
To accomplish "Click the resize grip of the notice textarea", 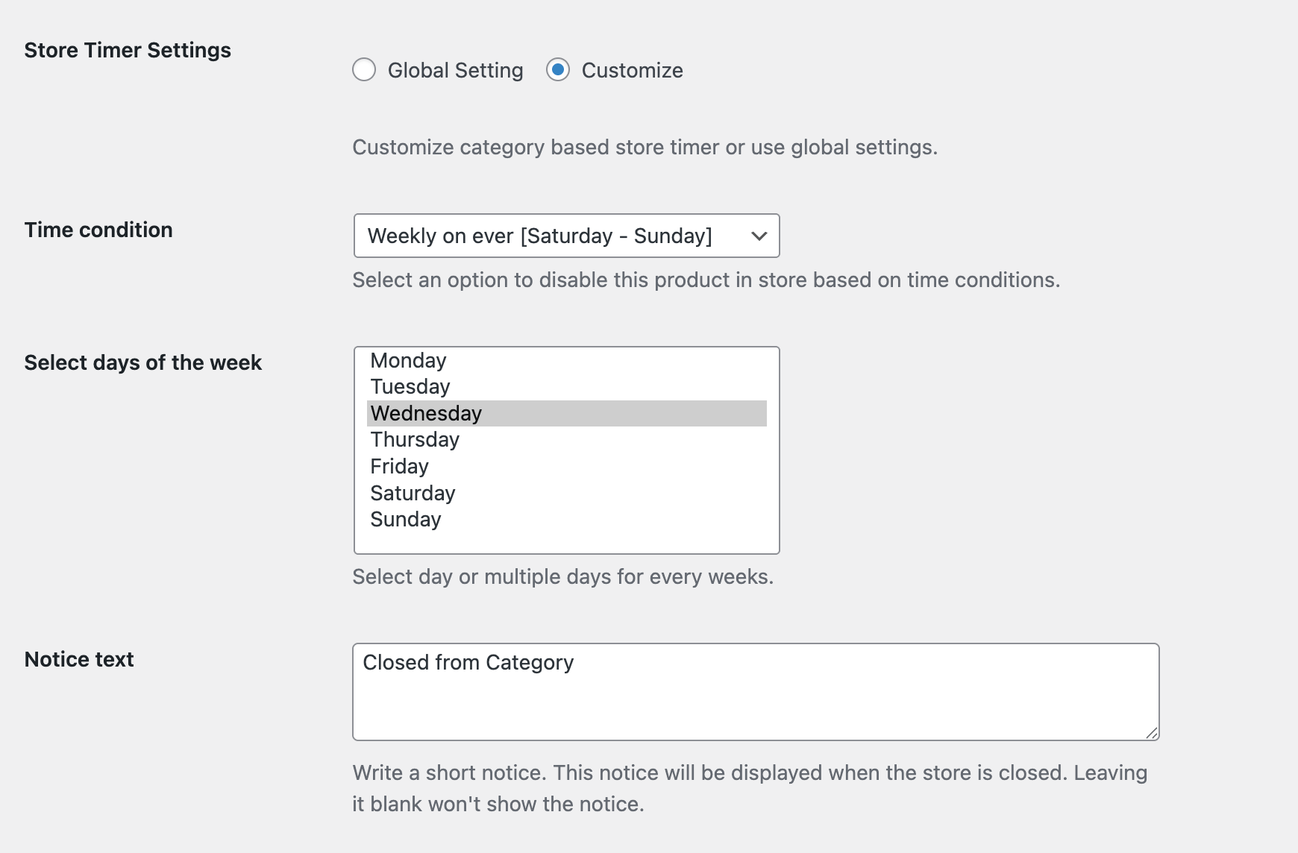I will pos(1153,731).
